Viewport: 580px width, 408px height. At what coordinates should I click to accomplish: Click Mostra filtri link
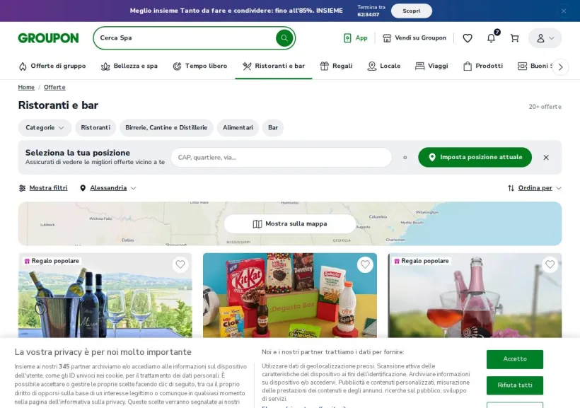pos(43,188)
